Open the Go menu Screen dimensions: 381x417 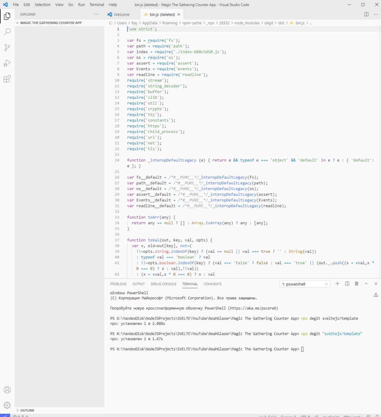[71, 5]
